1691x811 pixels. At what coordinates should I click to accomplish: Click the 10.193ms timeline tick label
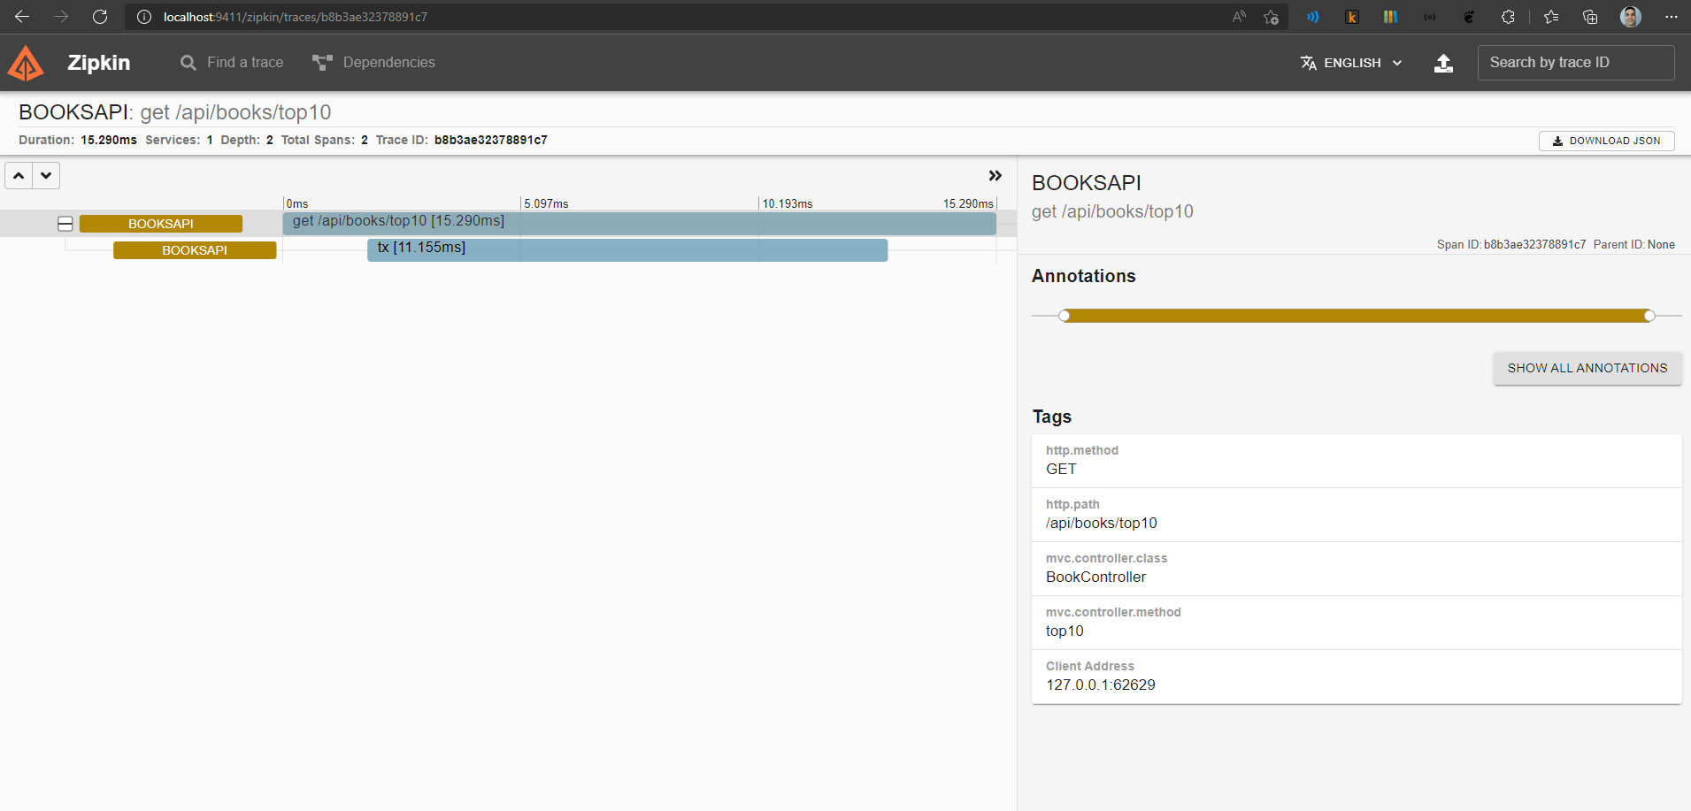point(788,203)
